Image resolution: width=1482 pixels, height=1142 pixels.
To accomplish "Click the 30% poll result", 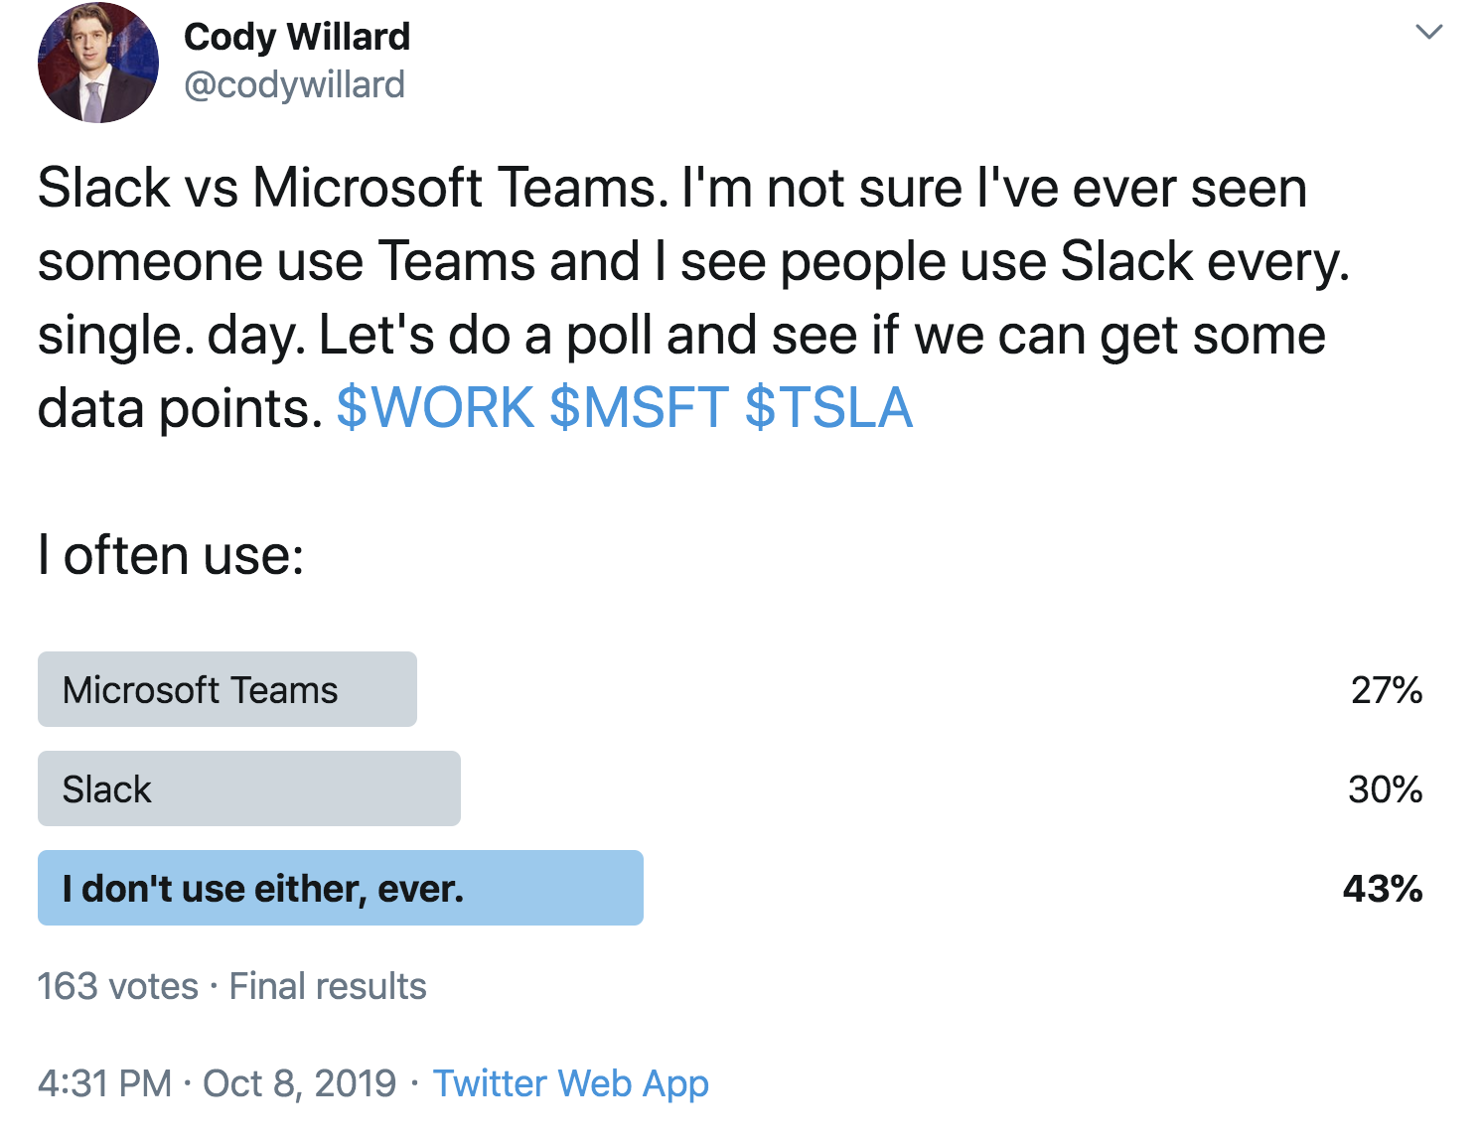I will pyautogui.click(x=1386, y=789).
